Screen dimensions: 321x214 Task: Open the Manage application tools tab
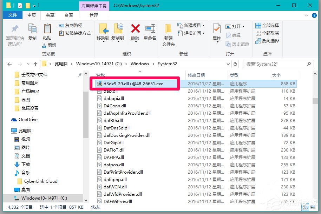(93, 15)
